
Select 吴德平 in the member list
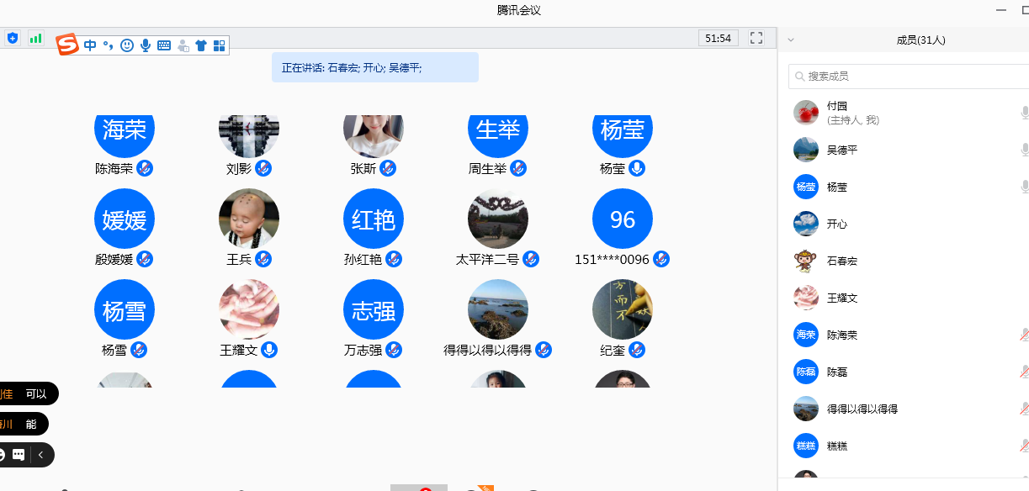(841, 150)
